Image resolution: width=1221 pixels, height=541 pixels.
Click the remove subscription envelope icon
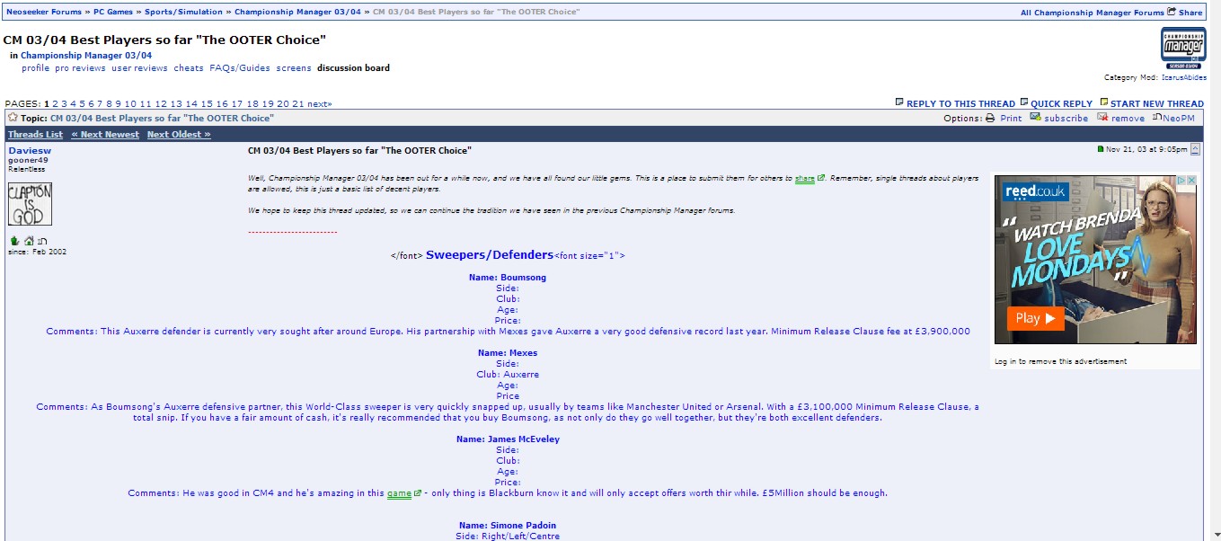1102,118
